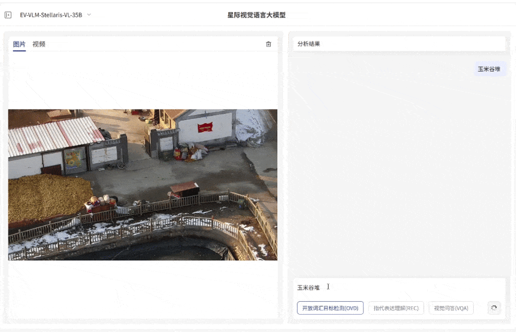Switch to the 图片 tab

[x=19, y=44]
